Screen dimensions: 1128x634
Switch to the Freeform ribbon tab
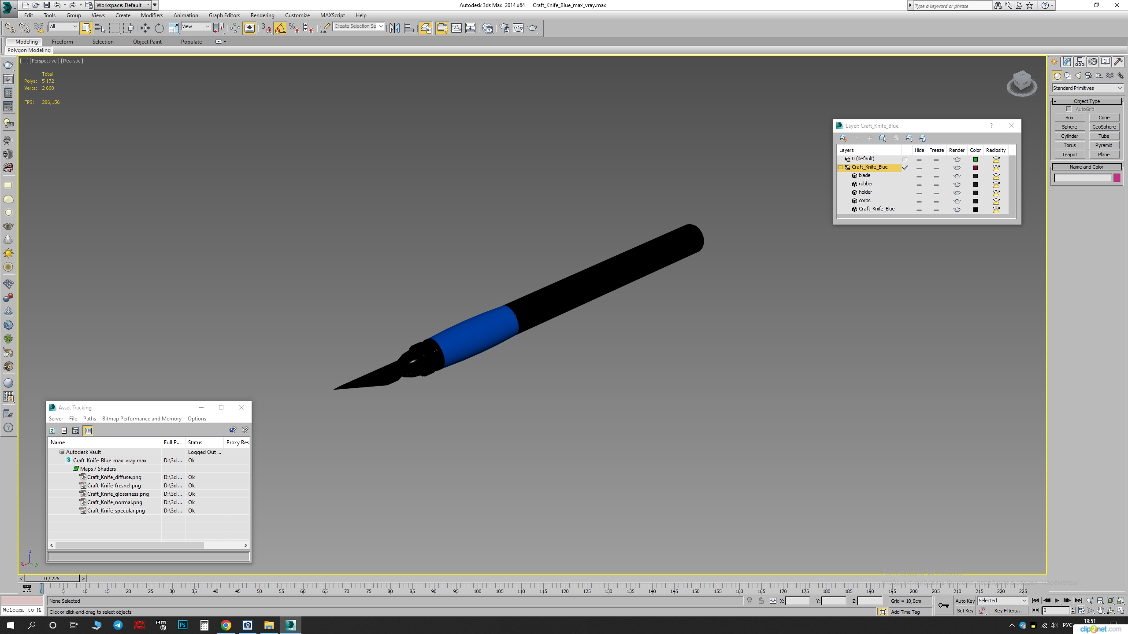click(62, 42)
